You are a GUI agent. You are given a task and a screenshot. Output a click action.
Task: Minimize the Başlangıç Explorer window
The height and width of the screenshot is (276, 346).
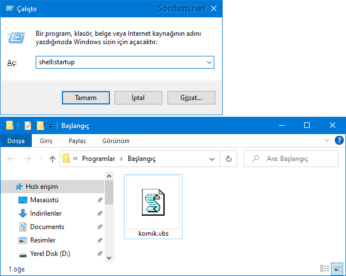(x=282, y=125)
